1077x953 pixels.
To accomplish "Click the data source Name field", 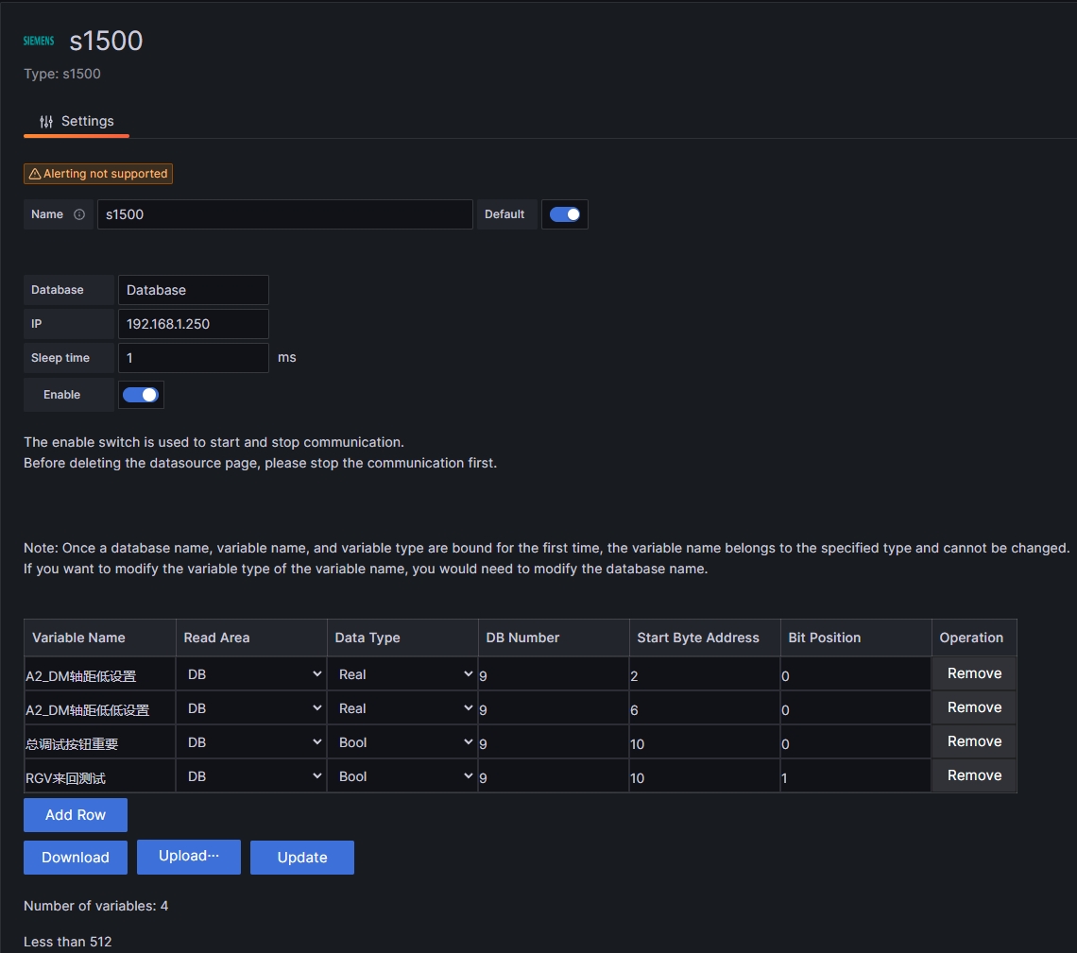I will tap(284, 214).
